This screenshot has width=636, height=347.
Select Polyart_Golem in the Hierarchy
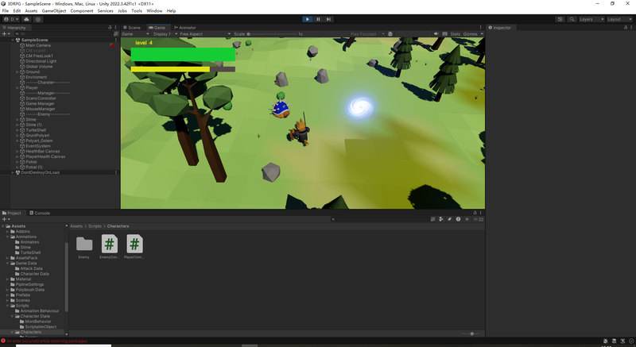point(39,141)
